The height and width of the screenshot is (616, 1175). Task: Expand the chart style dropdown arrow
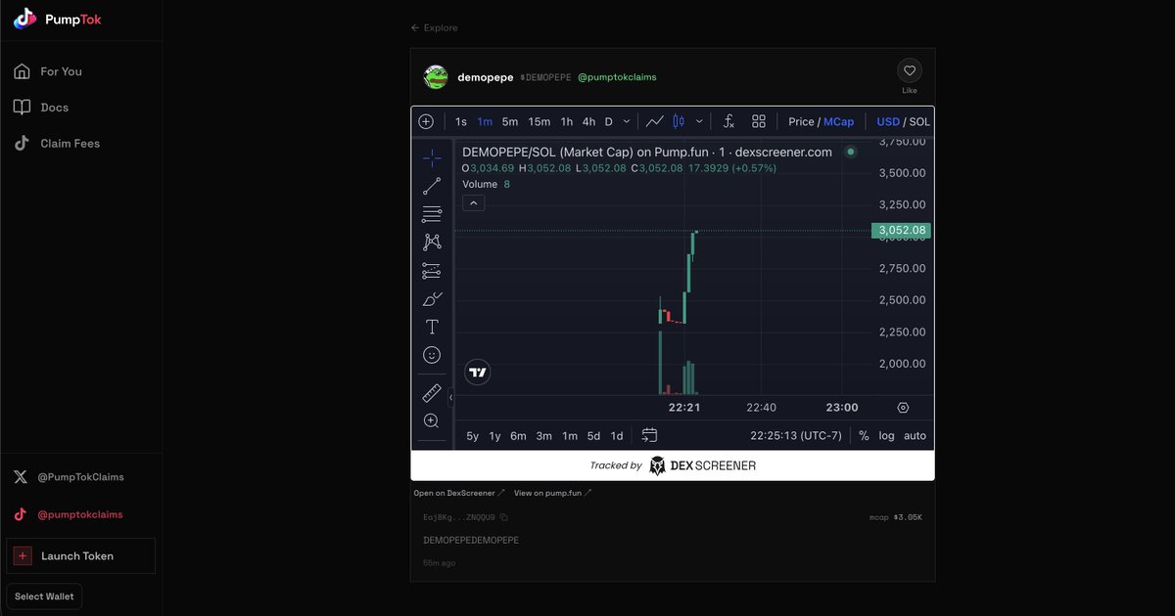point(699,122)
